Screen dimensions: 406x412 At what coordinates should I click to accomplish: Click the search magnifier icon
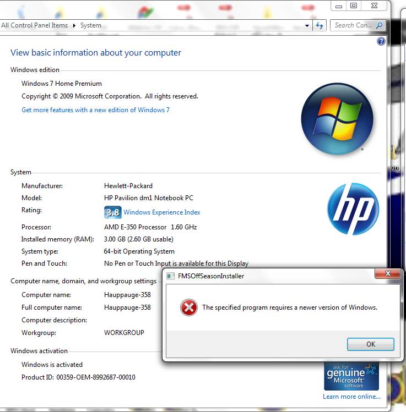[379, 25]
